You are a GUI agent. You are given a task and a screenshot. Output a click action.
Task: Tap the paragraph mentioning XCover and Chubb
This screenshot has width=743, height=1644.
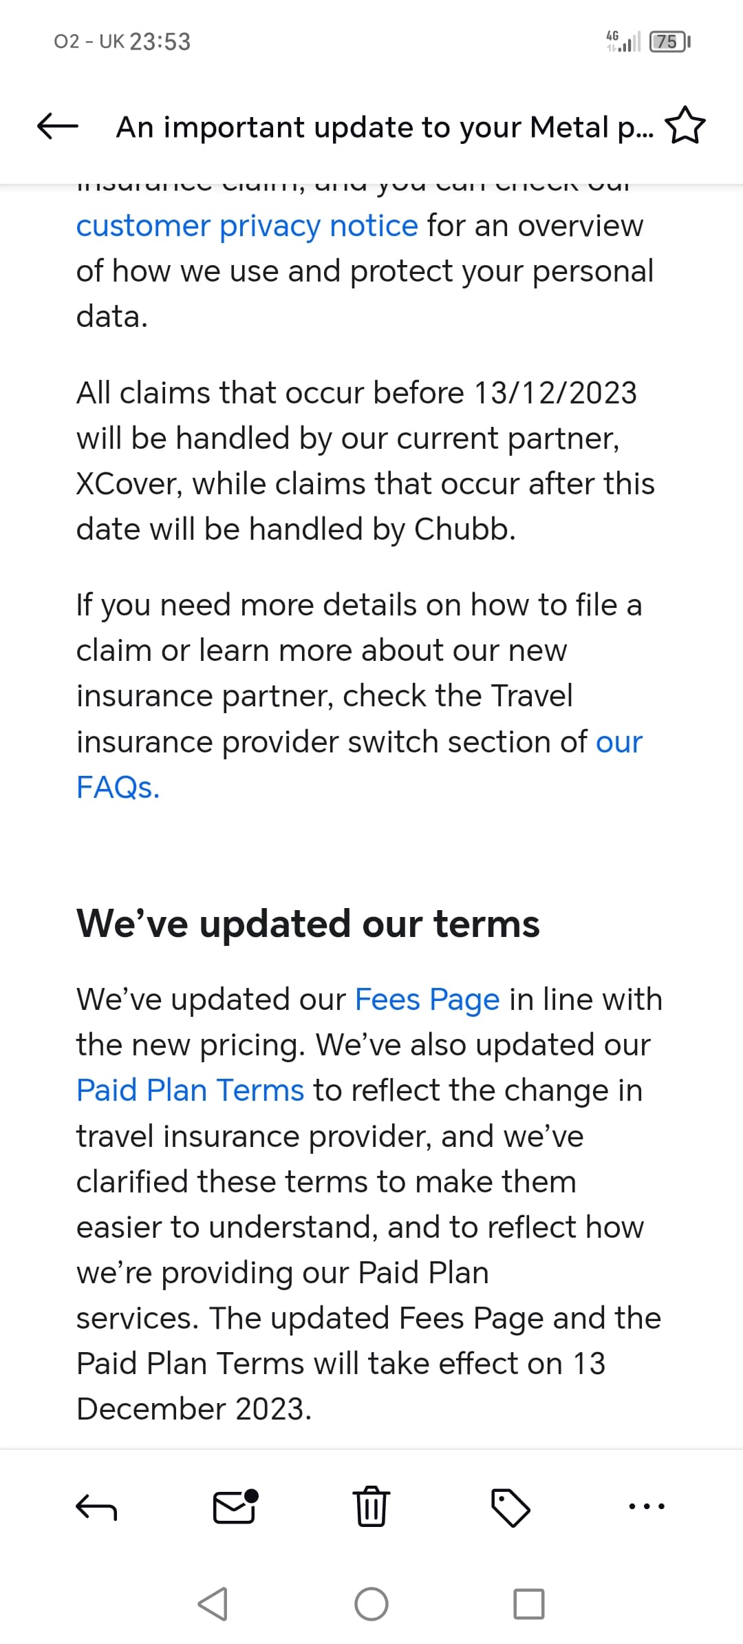click(365, 461)
